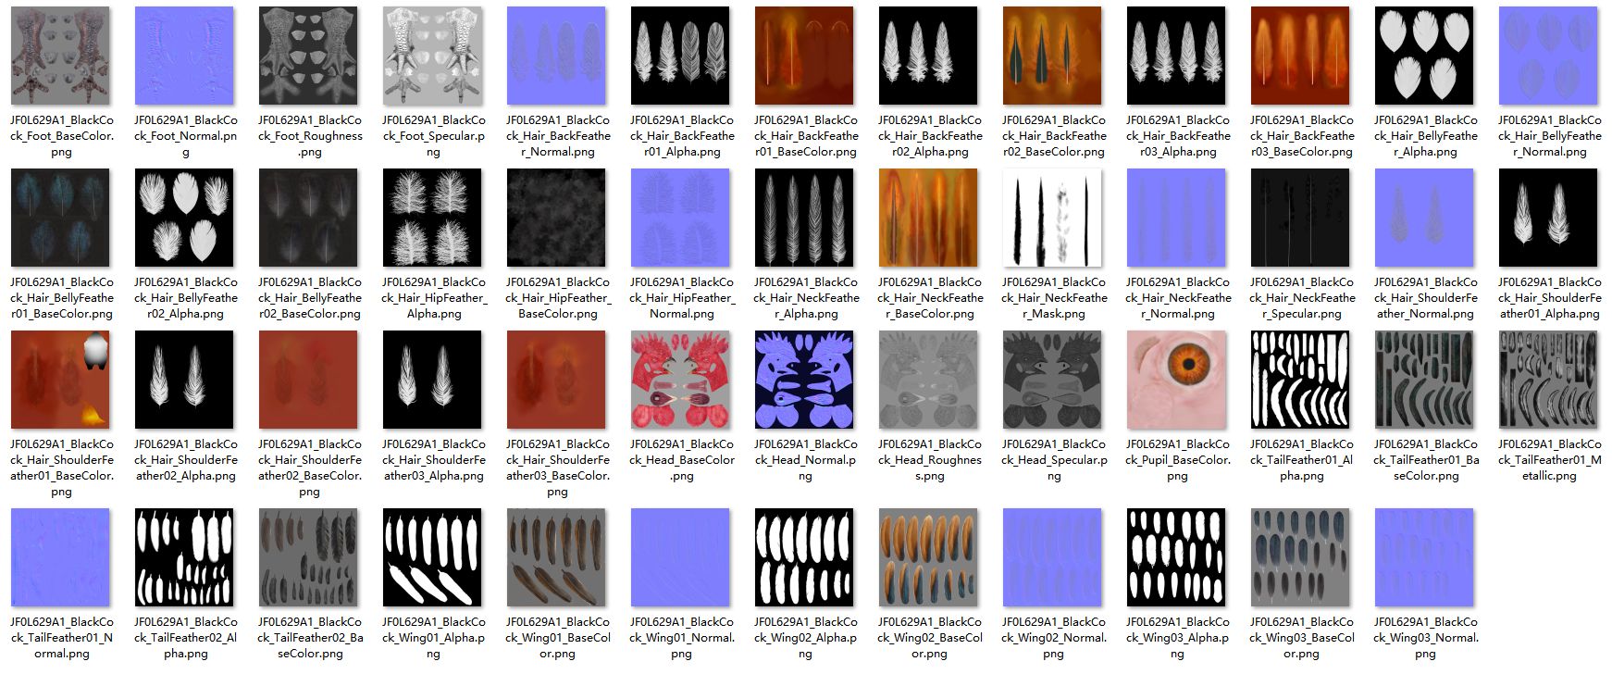Select the Hair_HipFeather_BaseColor.png thumbnail
The image size is (1612, 674).
(x=556, y=218)
